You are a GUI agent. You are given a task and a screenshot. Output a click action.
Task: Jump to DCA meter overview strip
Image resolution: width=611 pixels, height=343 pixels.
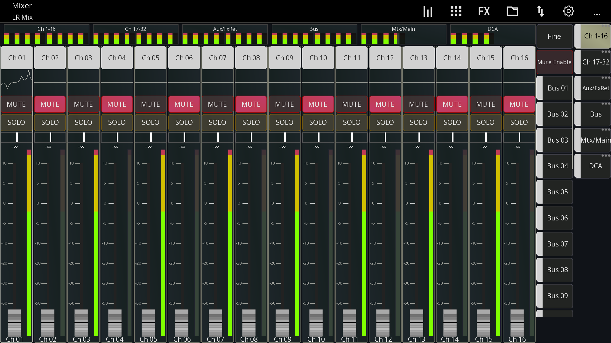click(493, 34)
